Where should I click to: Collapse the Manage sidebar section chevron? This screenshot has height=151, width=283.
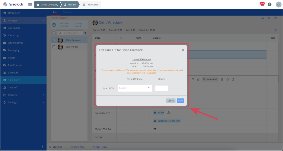(43, 21)
